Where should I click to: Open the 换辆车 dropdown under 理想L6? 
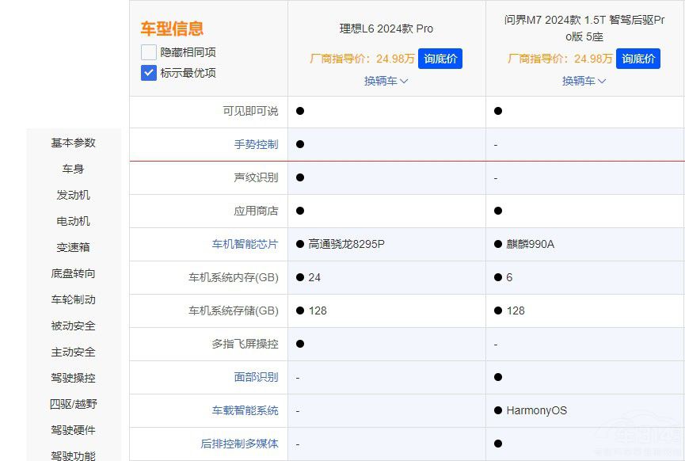coord(386,81)
